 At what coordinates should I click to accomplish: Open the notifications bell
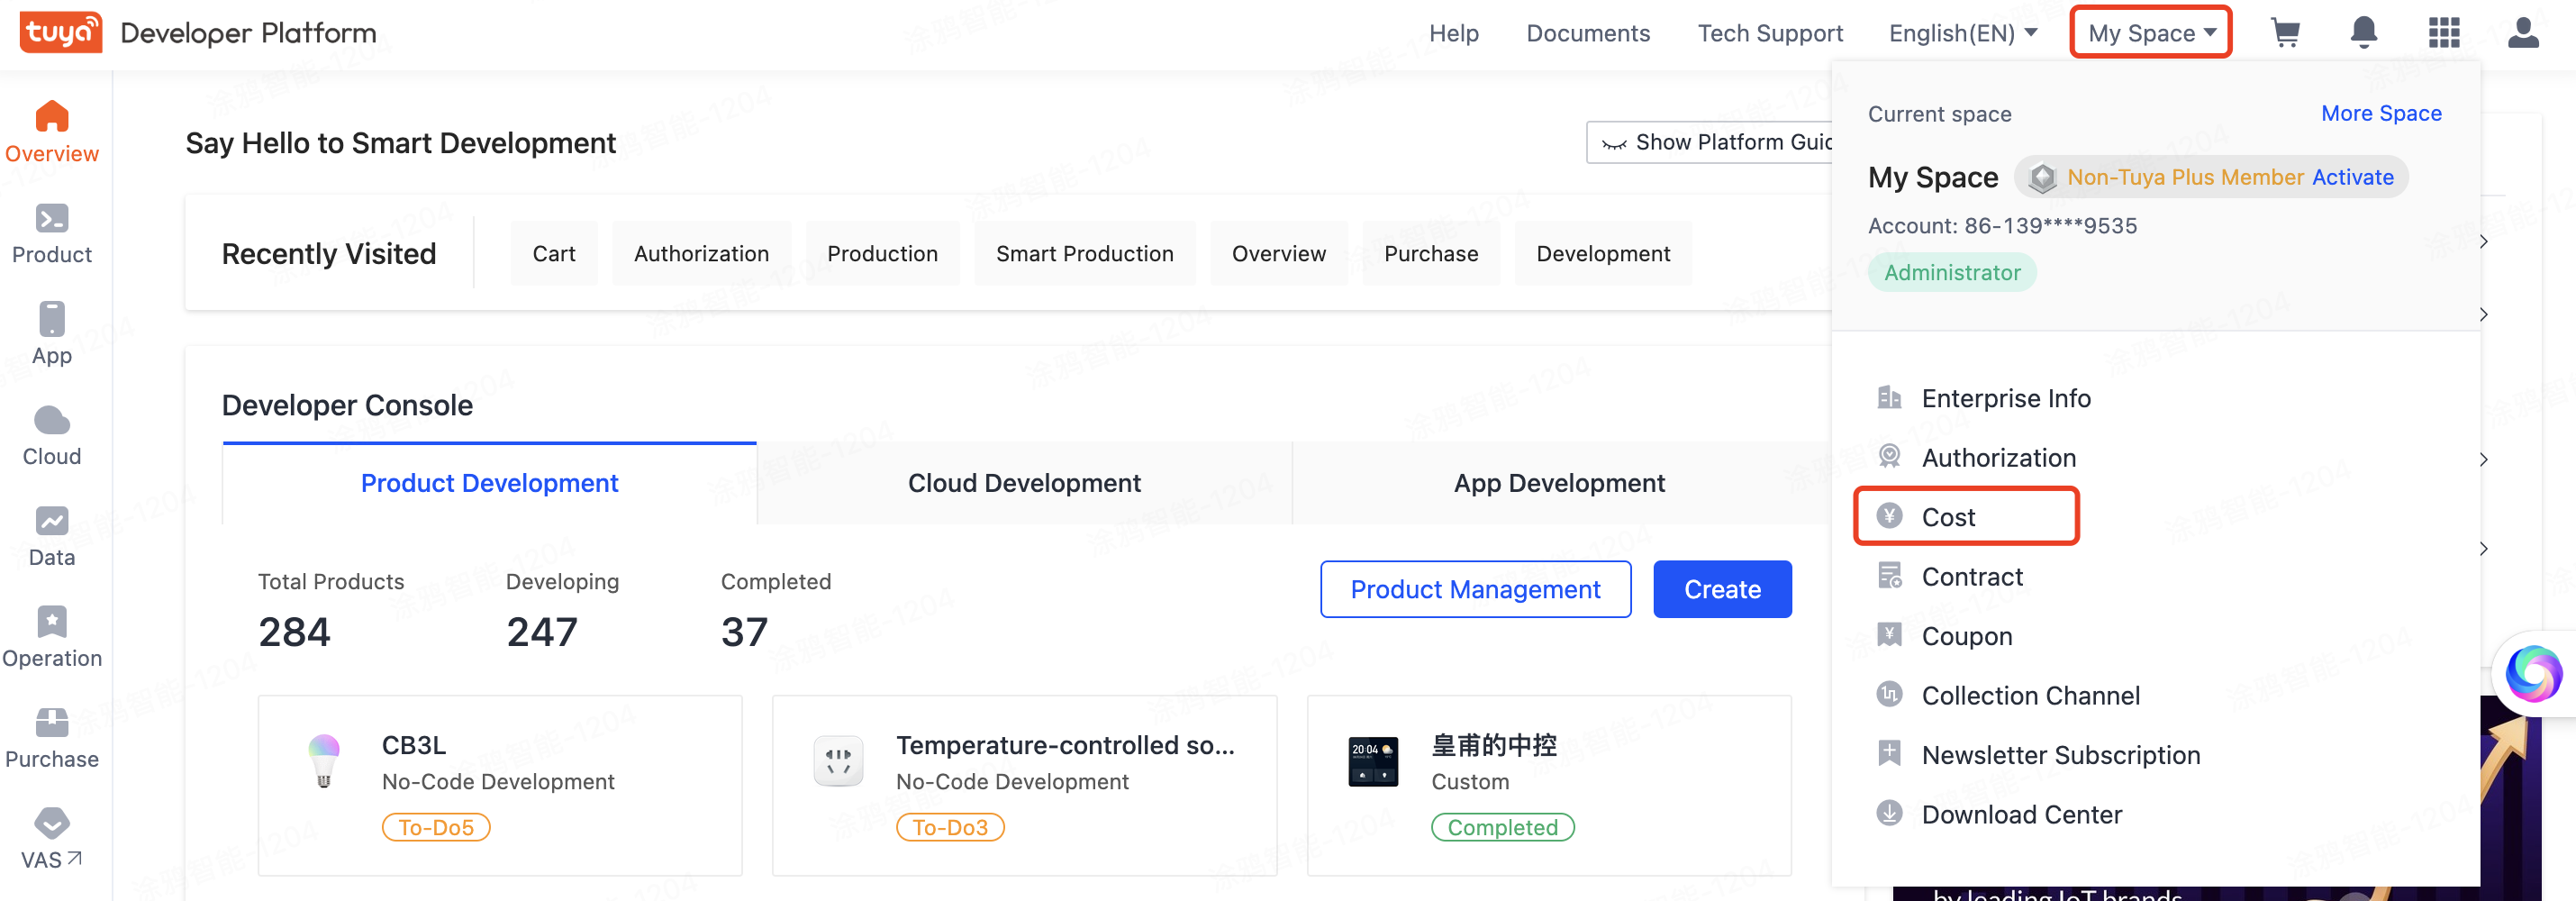(2364, 33)
